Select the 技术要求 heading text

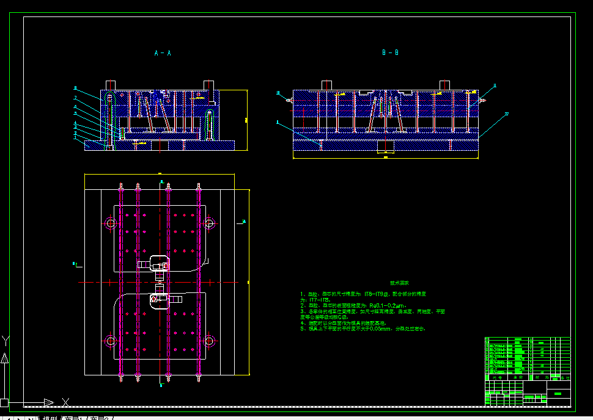coord(399,283)
